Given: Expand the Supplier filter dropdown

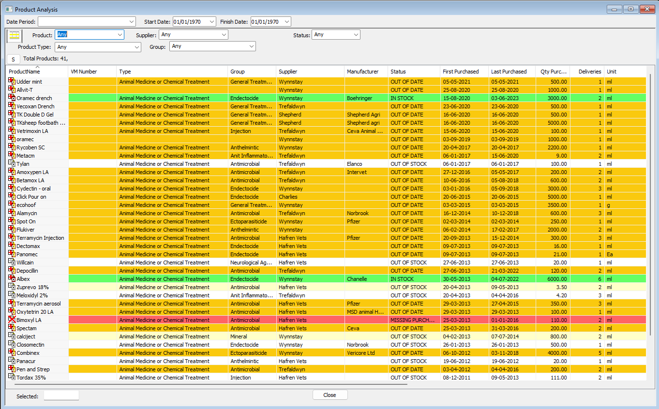Looking at the screenshot, I should coord(224,35).
